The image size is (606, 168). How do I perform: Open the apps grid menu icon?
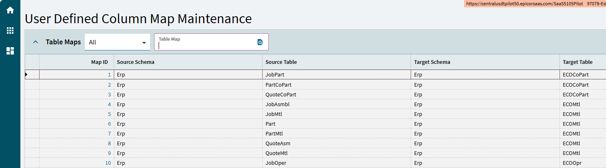pos(10,31)
